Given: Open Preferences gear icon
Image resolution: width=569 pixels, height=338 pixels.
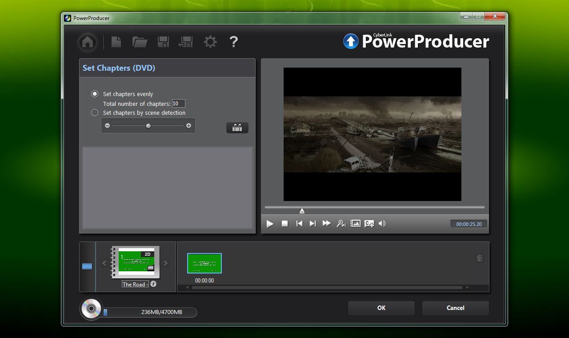Looking at the screenshot, I should point(210,42).
